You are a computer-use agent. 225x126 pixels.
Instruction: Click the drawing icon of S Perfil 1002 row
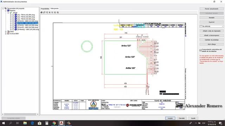[16, 25]
